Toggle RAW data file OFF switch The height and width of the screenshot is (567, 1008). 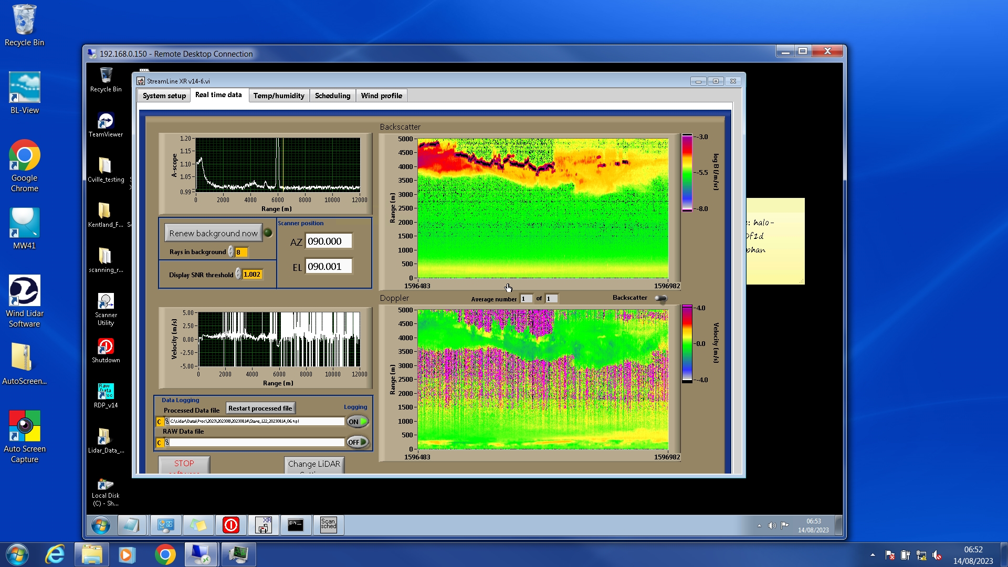tap(358, 442)
